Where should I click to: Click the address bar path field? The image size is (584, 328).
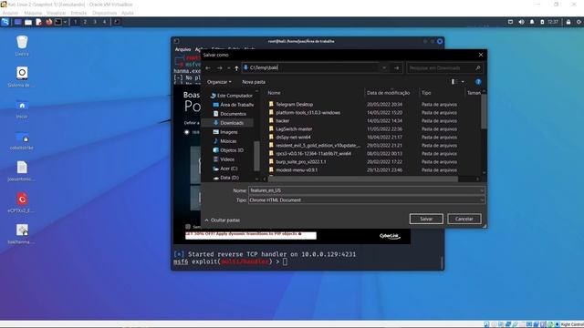click(x=311, y=67)
